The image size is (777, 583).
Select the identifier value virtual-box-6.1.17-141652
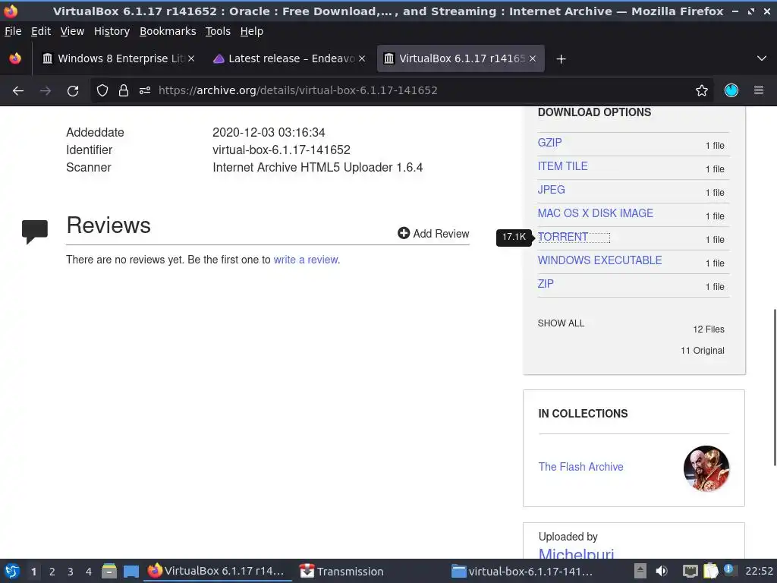tap(282, 150)
